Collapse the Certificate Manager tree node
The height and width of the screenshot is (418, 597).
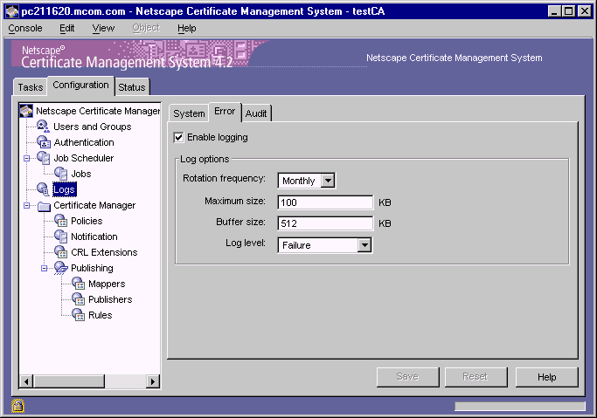coord(26,206)
